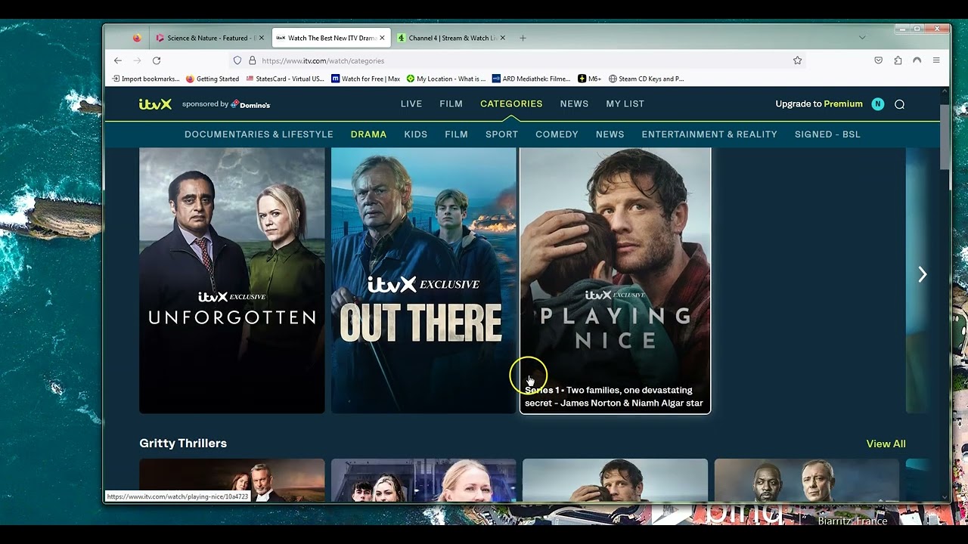
Task: Open the Watch for Free | Max bookmark
Action: point(366,79)
